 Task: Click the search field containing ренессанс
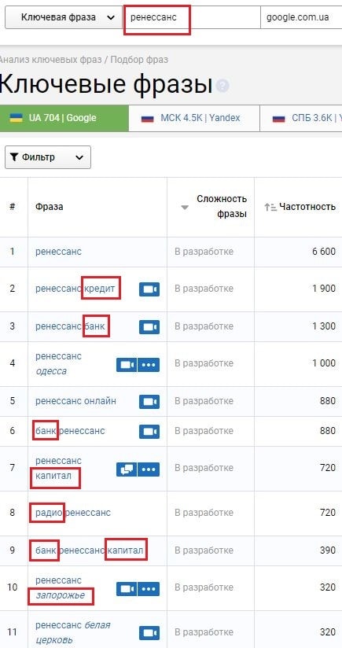(x=193, y=17)
